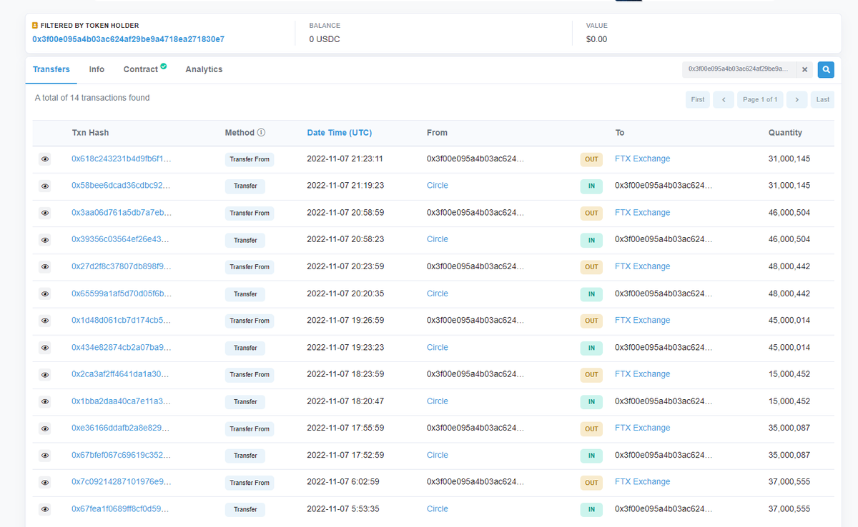Open transaction 0x618c243231b4d9fb6f1 hash link
The width and height of the screenshot is (858, 527).
[x=122, y=159]
